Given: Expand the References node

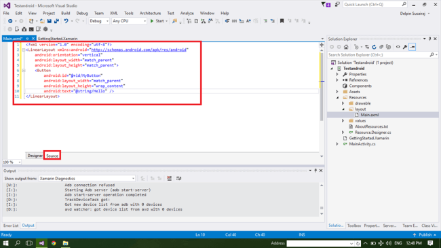Looking at the screenshot, I should pyautogui.click(x=337, y=80).
